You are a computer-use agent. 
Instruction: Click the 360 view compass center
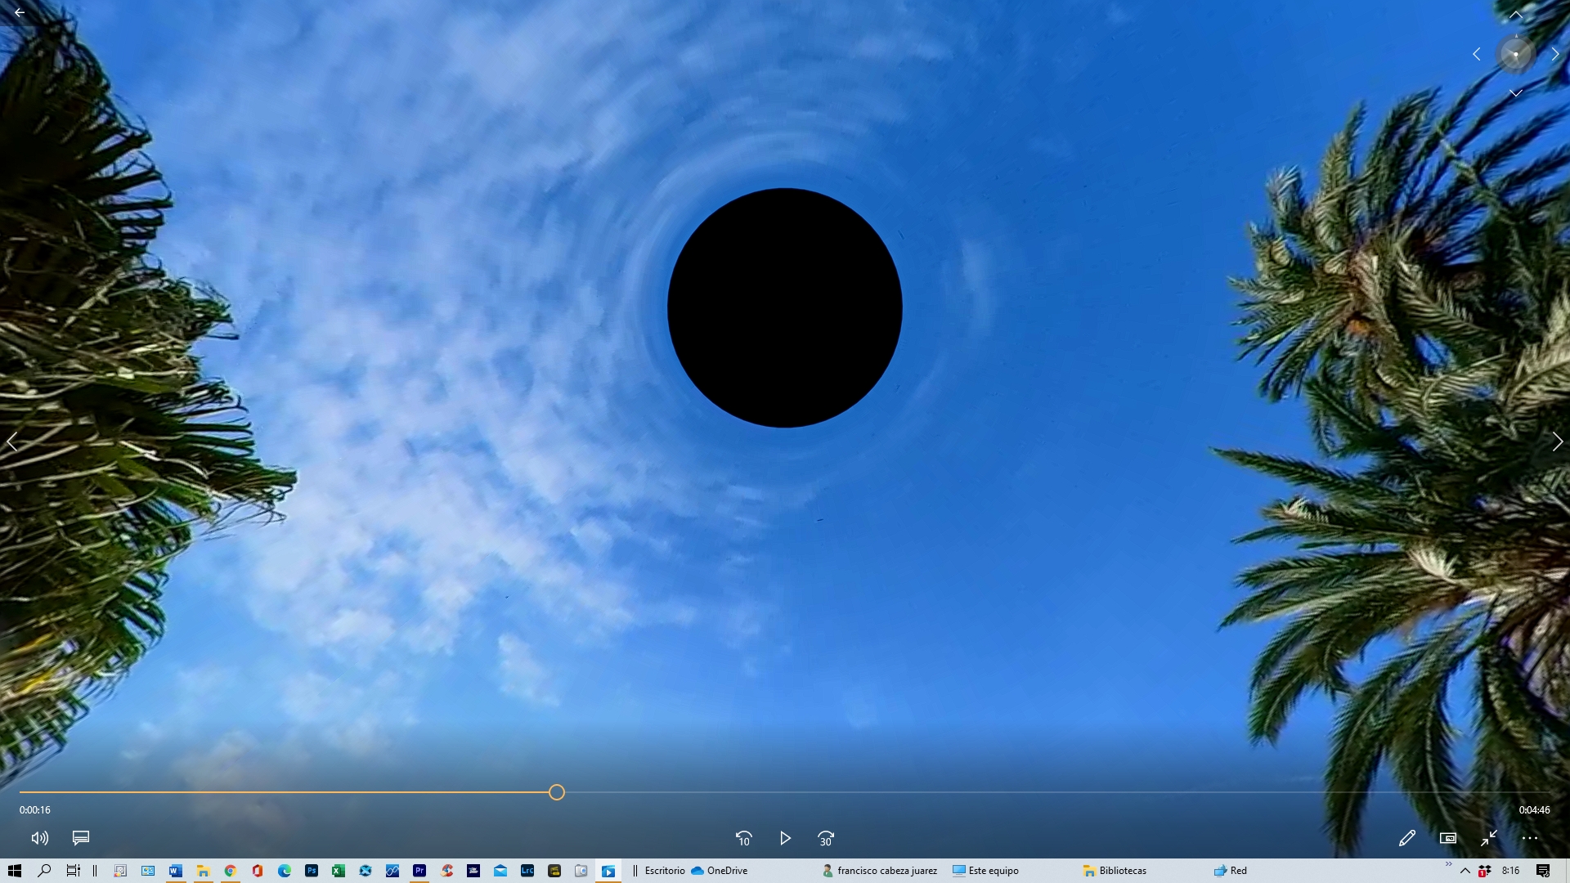[x=1515, y=54]
